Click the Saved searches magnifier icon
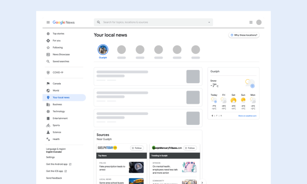Viewport: 307px width, 184px height. click(x=48, y=62)
